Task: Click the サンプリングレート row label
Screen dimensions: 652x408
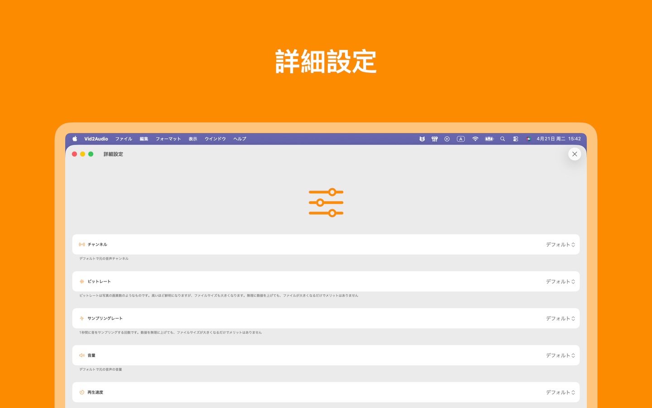Action: tap(105, 318)
